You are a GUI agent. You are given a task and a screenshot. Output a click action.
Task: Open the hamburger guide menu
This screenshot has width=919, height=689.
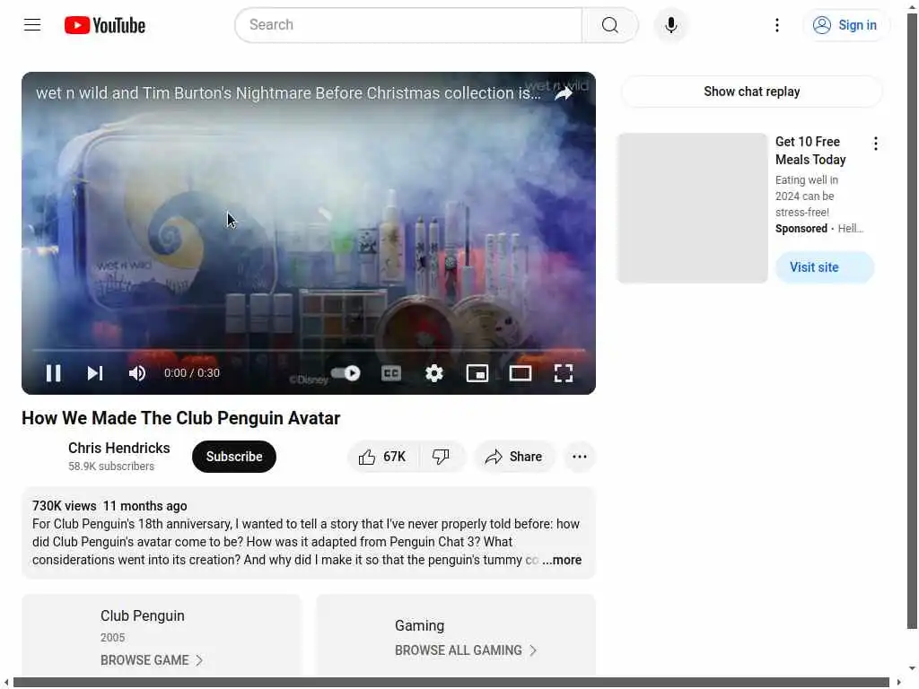(x=32, y=24)
